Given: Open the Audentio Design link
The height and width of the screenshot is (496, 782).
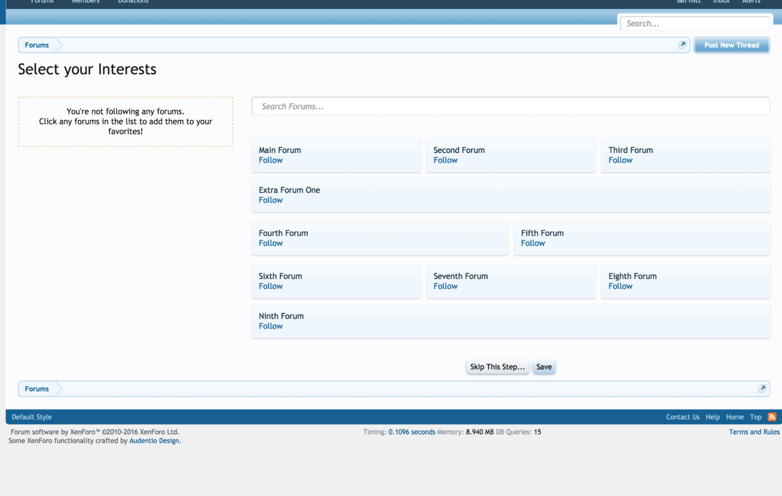Looking at the screenshot, I should coord(154,441).
